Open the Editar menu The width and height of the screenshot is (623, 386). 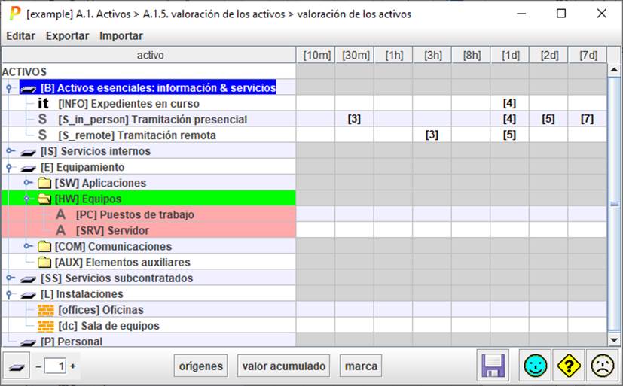click(20, 35)
